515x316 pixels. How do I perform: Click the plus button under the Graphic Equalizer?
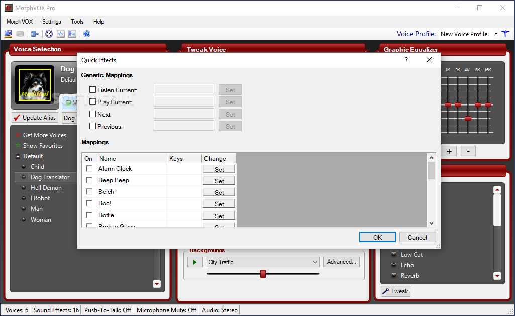[x=449, y=151]
